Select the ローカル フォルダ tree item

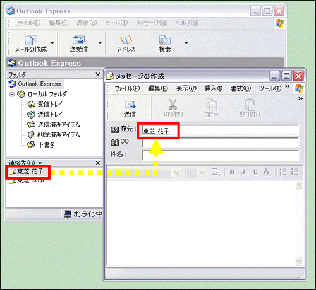pos(47,94)
